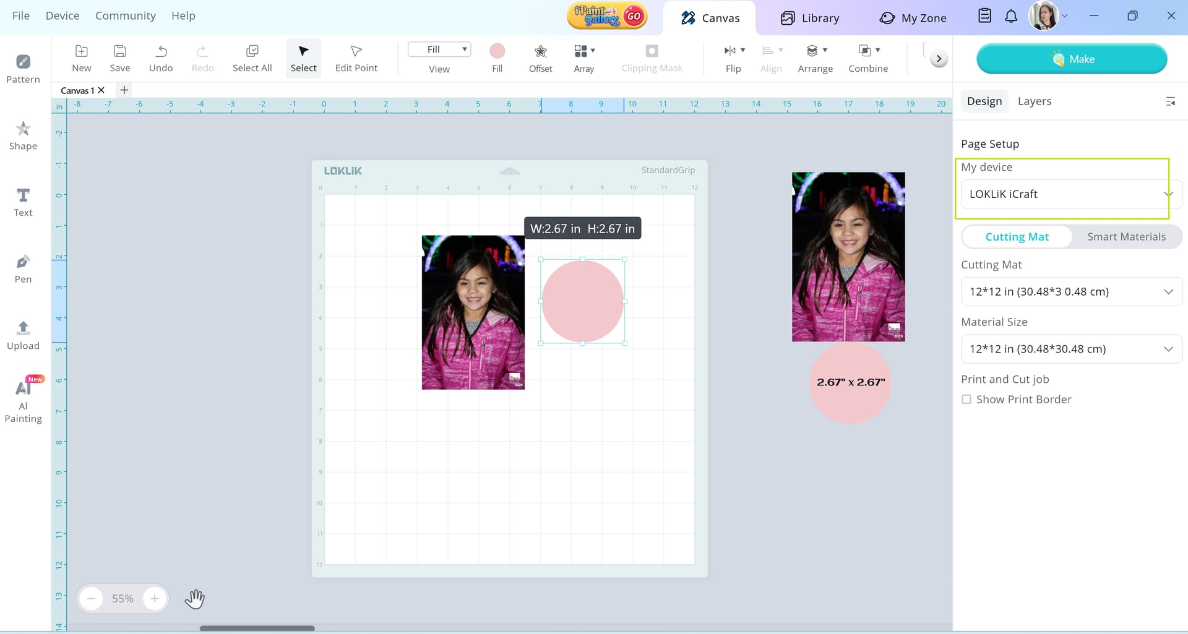Viewport: 1188px width, 634px height.
Task: Click the zoom in plus button
Action: 155,599
